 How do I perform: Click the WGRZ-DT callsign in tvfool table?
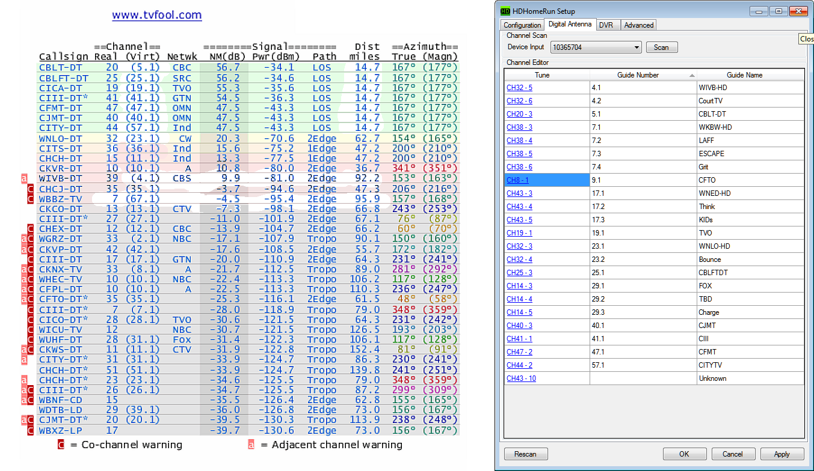click(60, 239)
